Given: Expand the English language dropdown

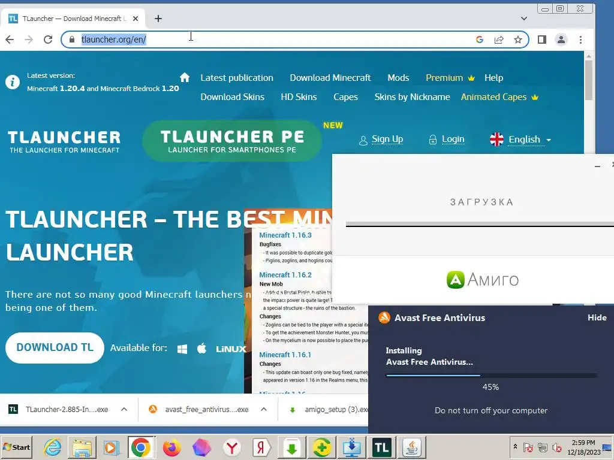Looking at the screenshot, I should pos(520,139).
